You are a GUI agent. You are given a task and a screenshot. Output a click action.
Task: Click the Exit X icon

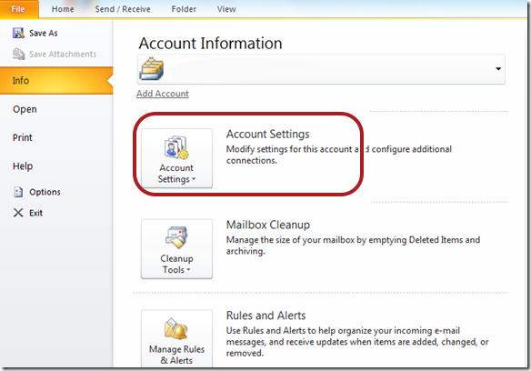[x=18, y=213]
